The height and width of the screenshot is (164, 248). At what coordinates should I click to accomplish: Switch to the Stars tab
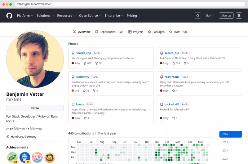tap(179, 32)
